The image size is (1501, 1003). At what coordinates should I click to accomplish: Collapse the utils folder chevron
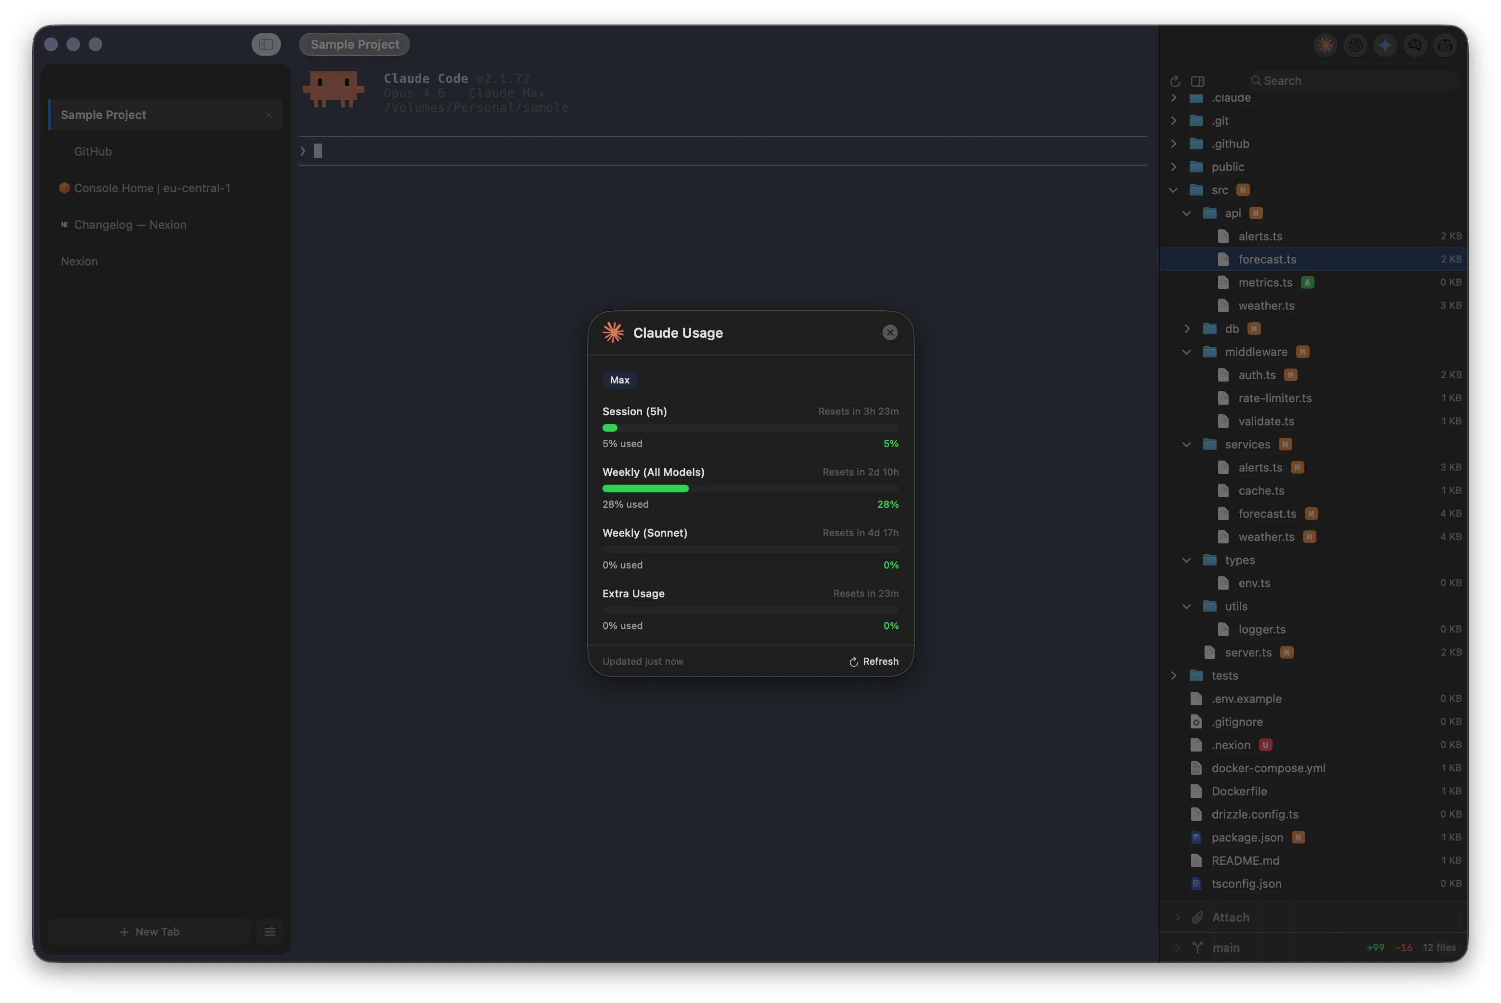(x=1187, y=607)
